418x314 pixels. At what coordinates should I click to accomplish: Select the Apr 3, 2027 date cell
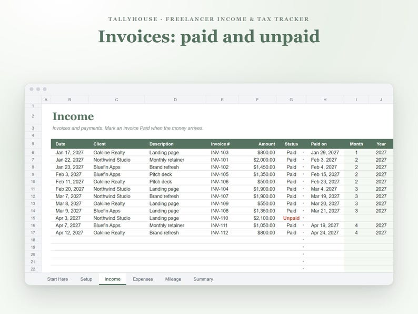(x=69, y=218)
